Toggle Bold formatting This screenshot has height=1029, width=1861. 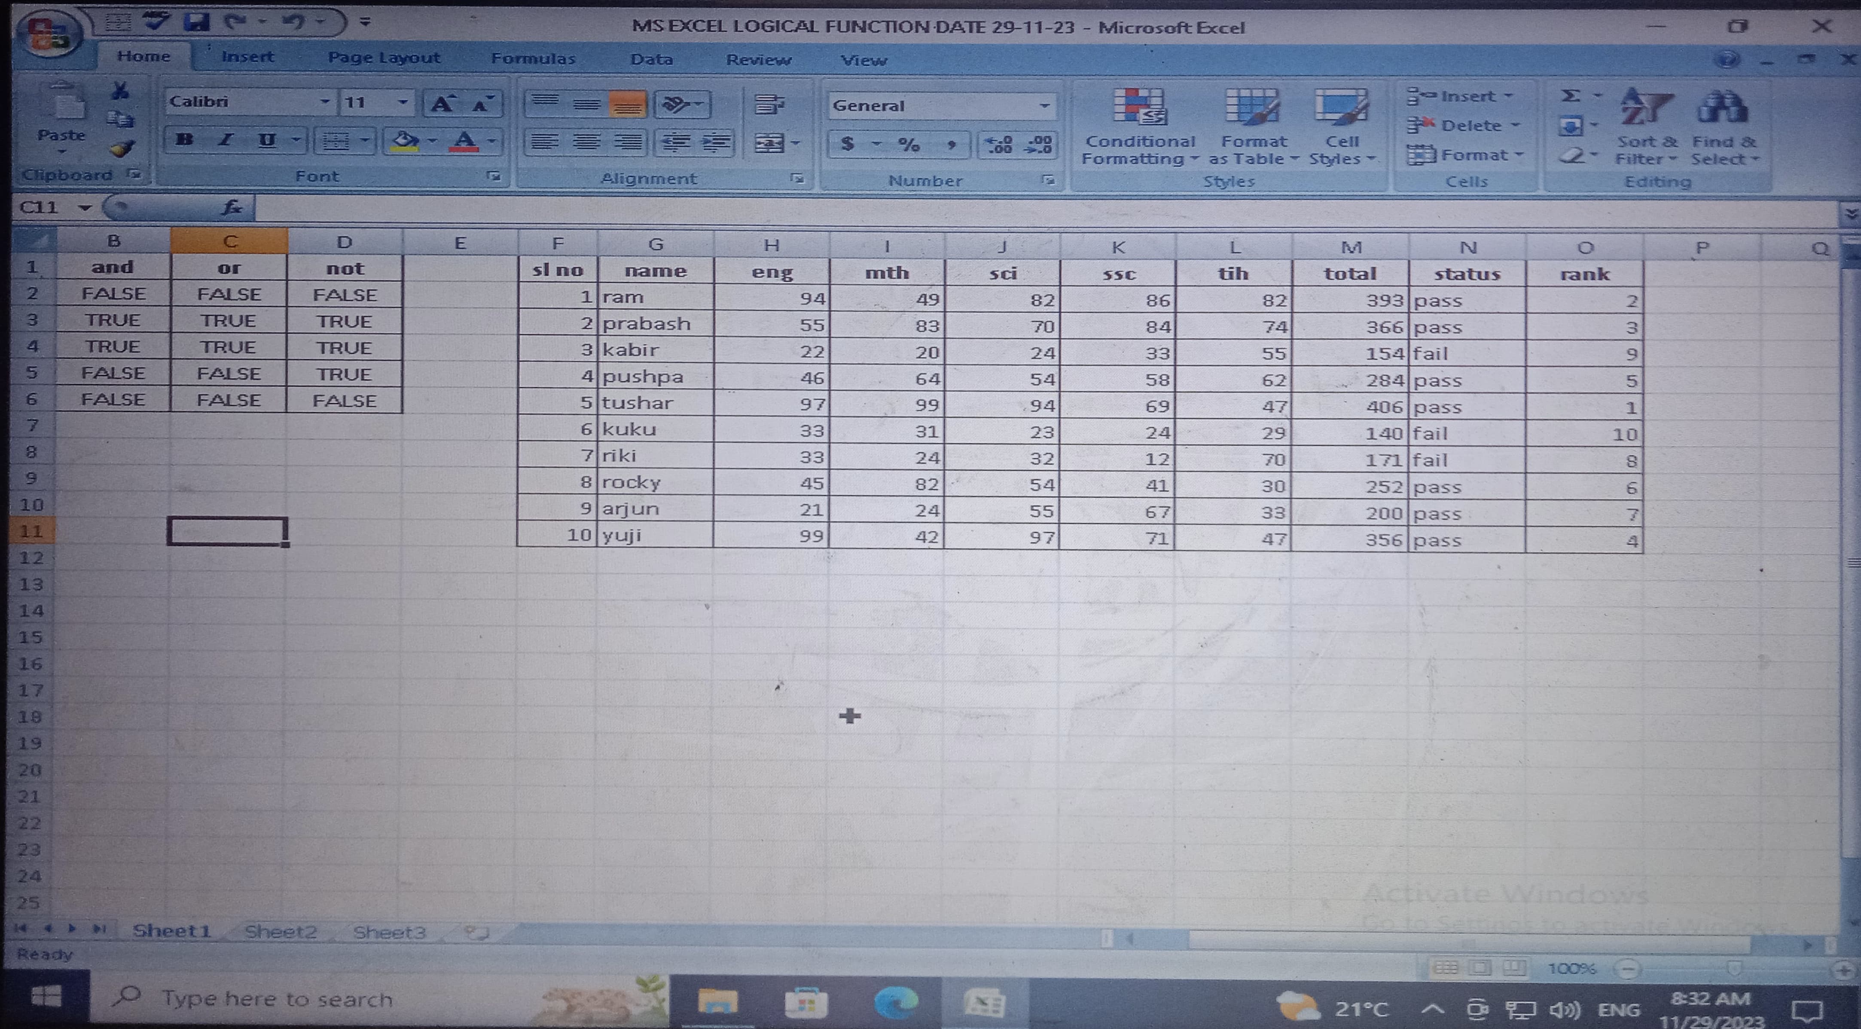click(x=185, y=140)
